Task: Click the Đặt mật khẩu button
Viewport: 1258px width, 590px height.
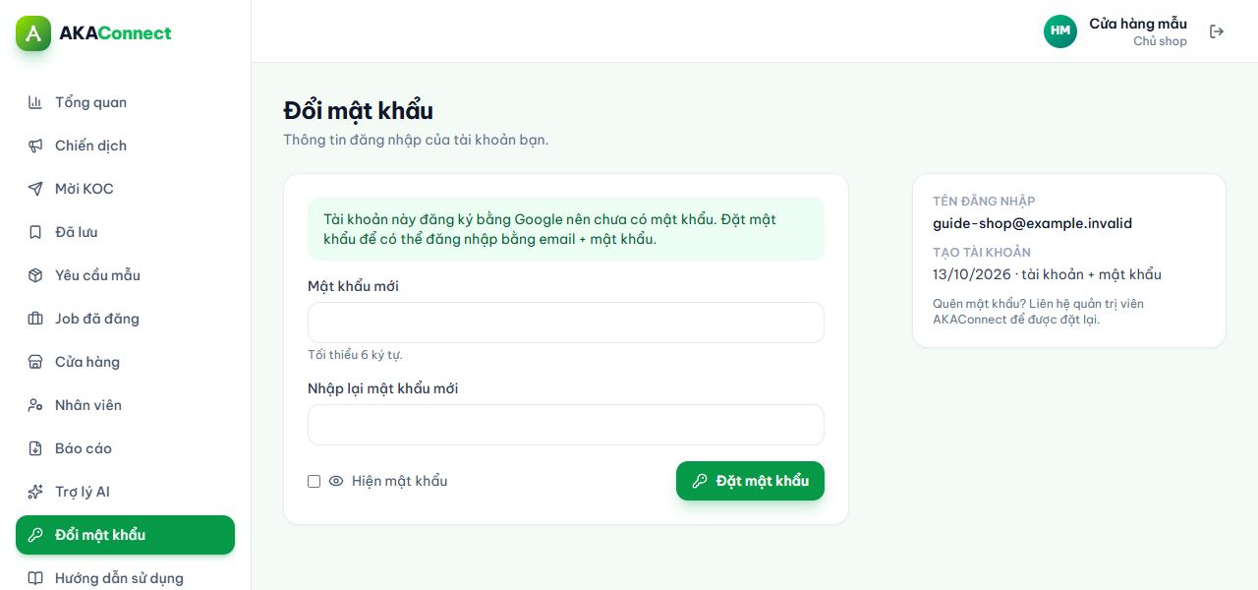Action: coord(750,481)
